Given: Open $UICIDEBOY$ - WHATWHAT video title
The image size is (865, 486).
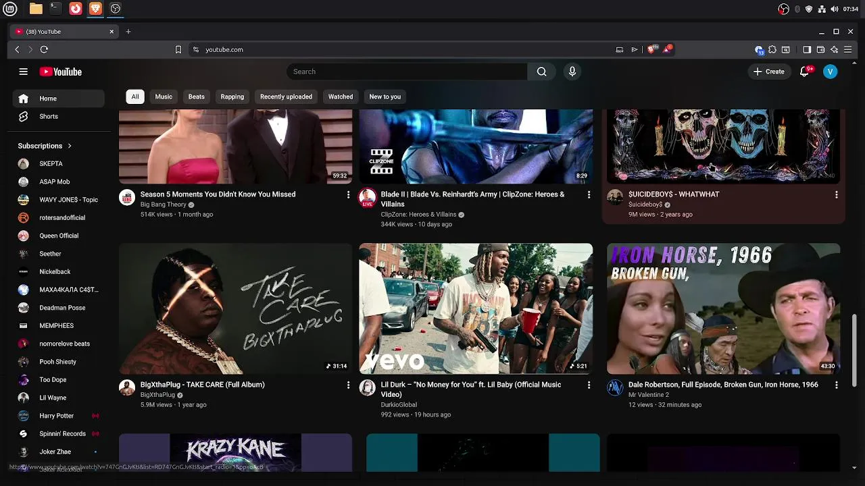Looking at the screenshot, I should 674,194.
